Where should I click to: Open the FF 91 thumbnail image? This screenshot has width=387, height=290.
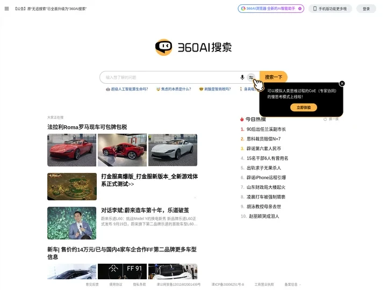[x=122, y=271]
